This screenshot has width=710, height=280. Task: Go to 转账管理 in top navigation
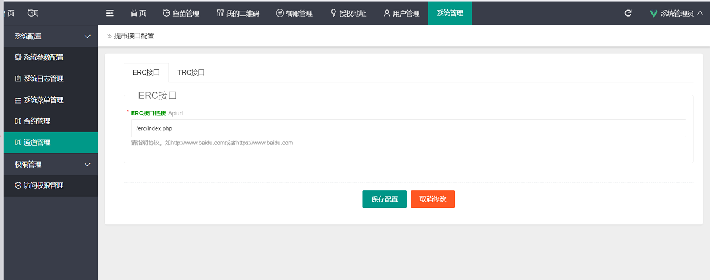click(x=294, y=13)
